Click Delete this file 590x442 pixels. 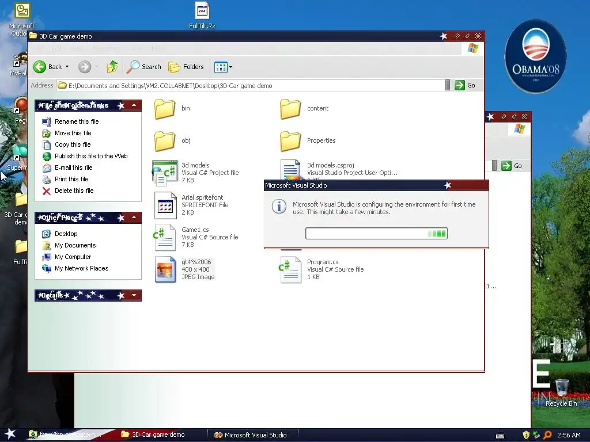[x=74, y=190]
